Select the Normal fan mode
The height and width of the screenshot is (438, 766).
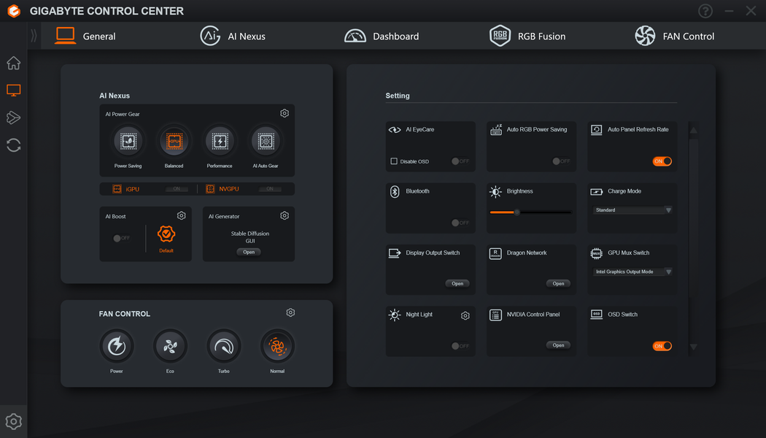277,346
